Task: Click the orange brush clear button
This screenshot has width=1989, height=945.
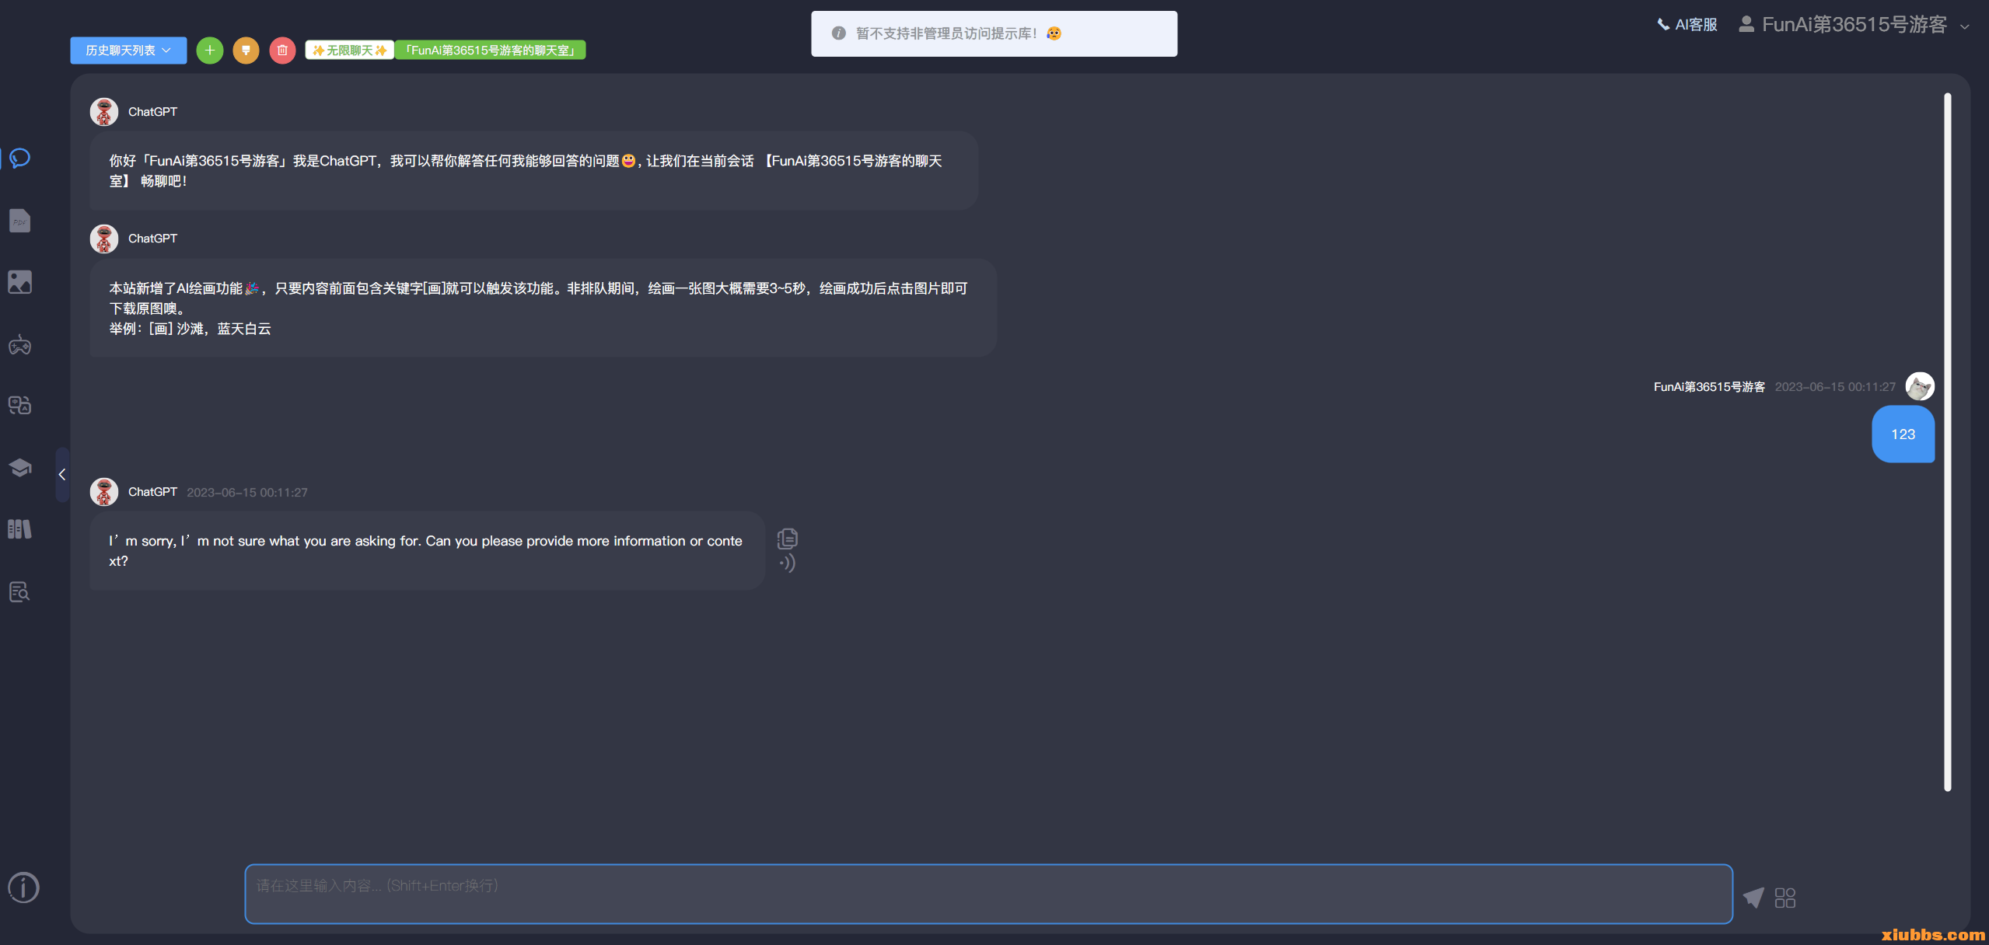Action: pos(246,51)
